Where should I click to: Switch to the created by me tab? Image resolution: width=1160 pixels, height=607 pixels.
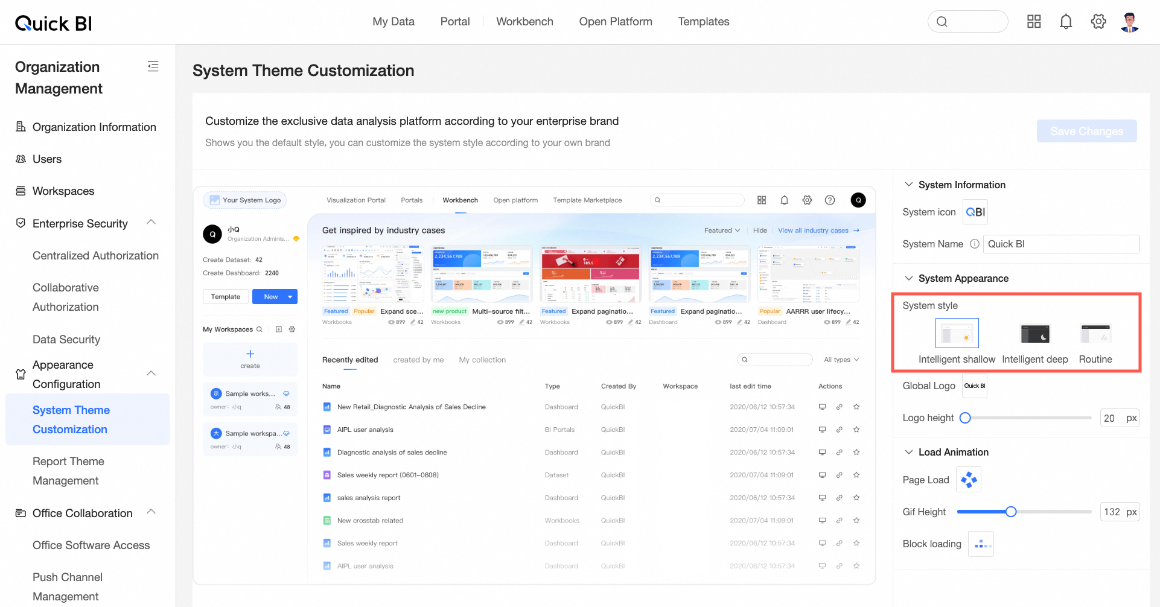click(x=418, y=360)
